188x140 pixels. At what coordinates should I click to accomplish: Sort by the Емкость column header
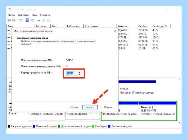pyautogui.click(x=126, y=26)
